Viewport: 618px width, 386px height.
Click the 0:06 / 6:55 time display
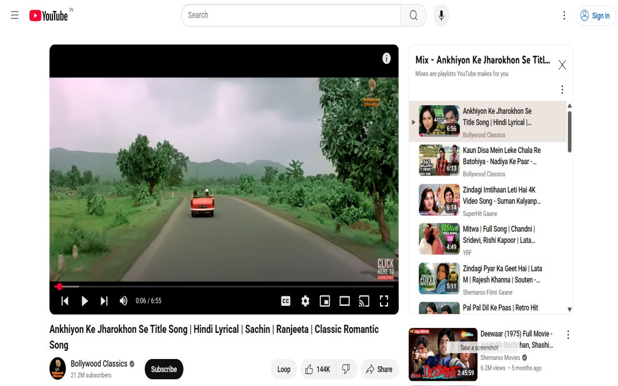pos(149,301)
